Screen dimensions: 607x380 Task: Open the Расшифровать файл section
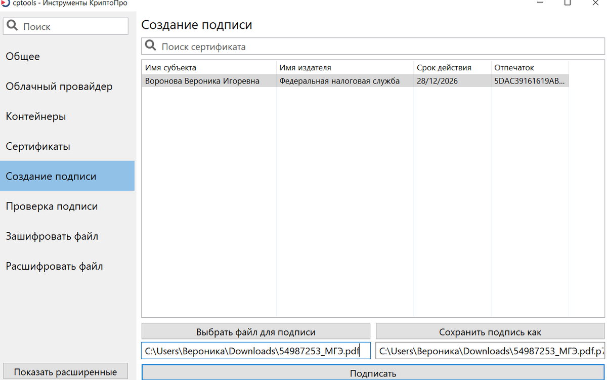67,266
